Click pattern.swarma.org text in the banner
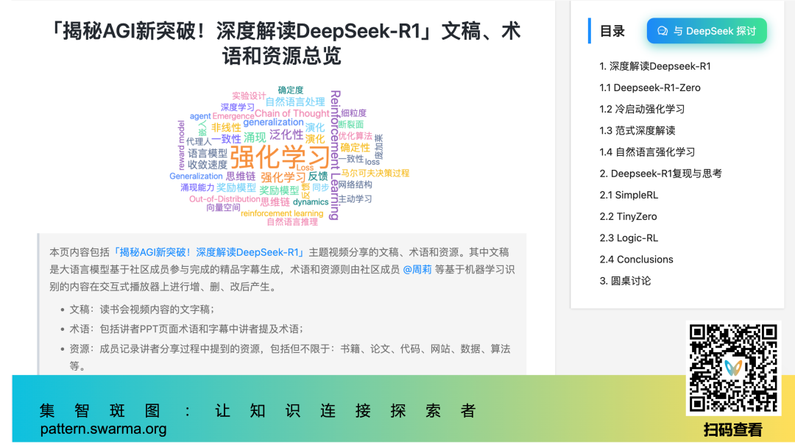This screenshot has width=795, height=447. 104,429
